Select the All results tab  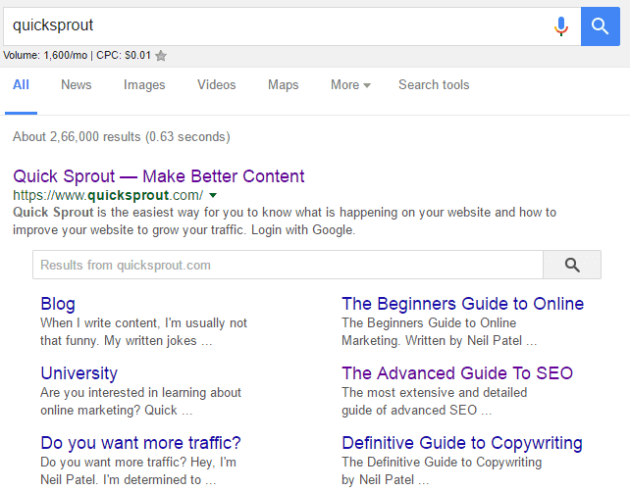pos(21,84)
